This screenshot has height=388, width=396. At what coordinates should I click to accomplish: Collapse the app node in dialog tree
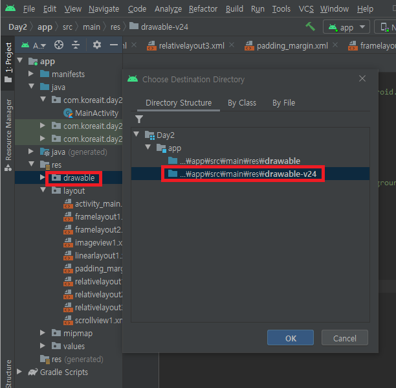click(148, 147)
